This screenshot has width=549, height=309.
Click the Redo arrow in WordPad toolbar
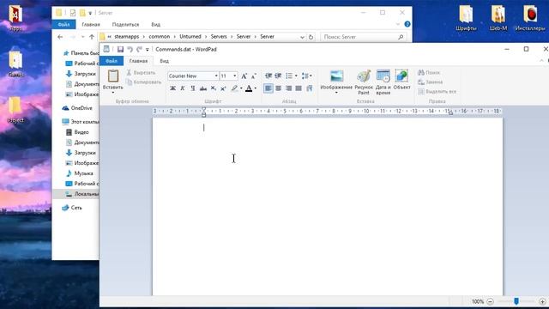(139, 50)
